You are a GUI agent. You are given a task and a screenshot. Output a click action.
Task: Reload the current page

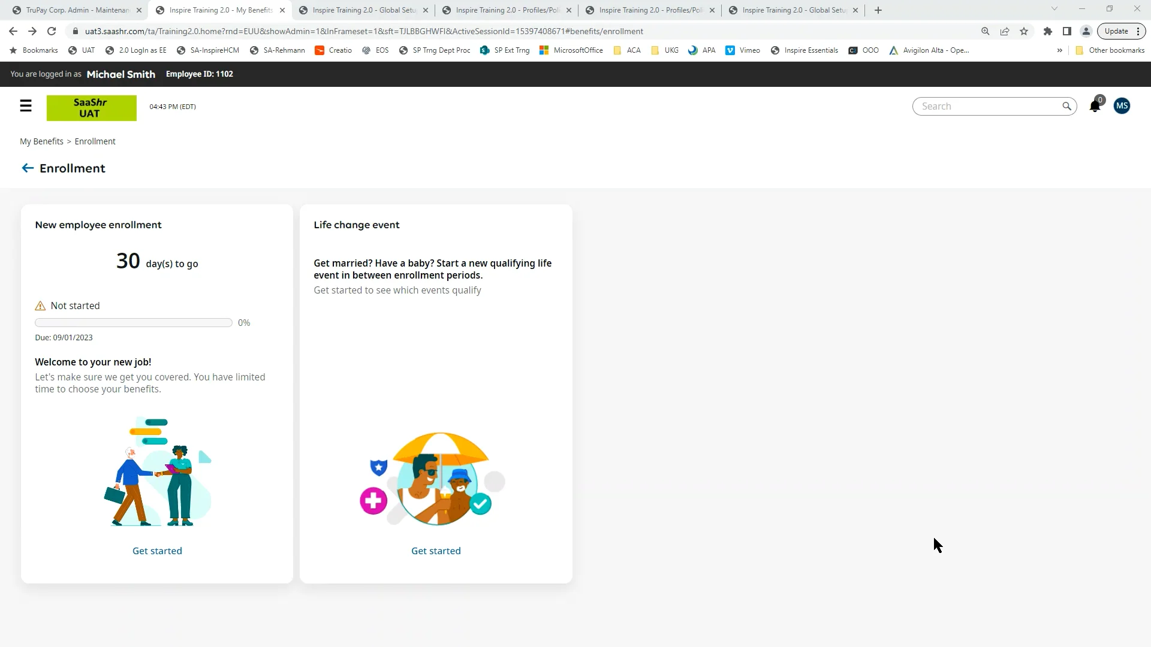coord(52,31)
